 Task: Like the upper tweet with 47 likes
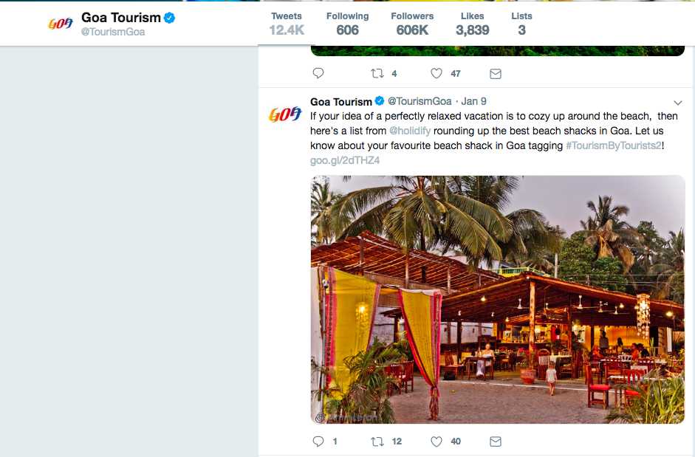436,73
